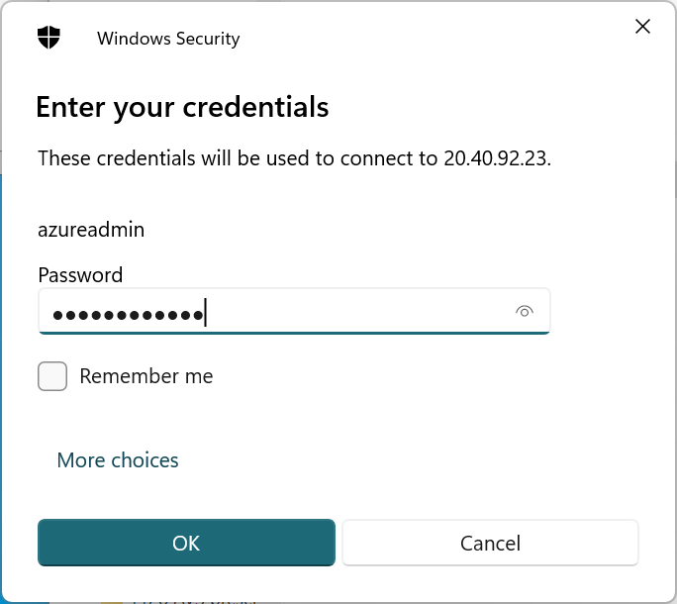Click the 'Remember me' label text

coord(145,376)
